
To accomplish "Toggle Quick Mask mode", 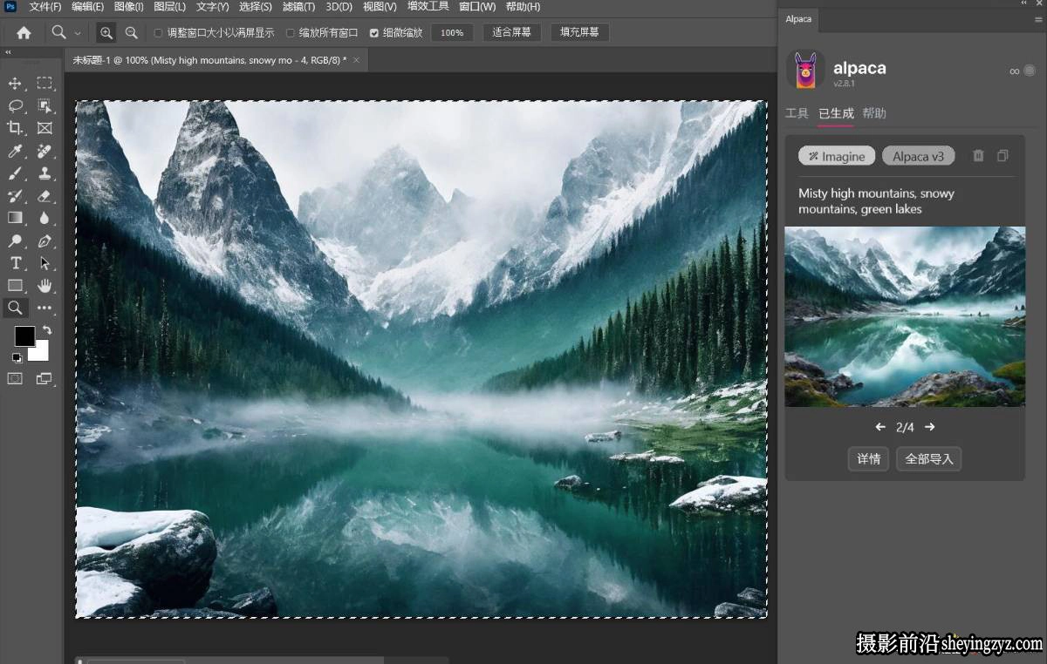I will pyautogui.click(x=15, y=378).
